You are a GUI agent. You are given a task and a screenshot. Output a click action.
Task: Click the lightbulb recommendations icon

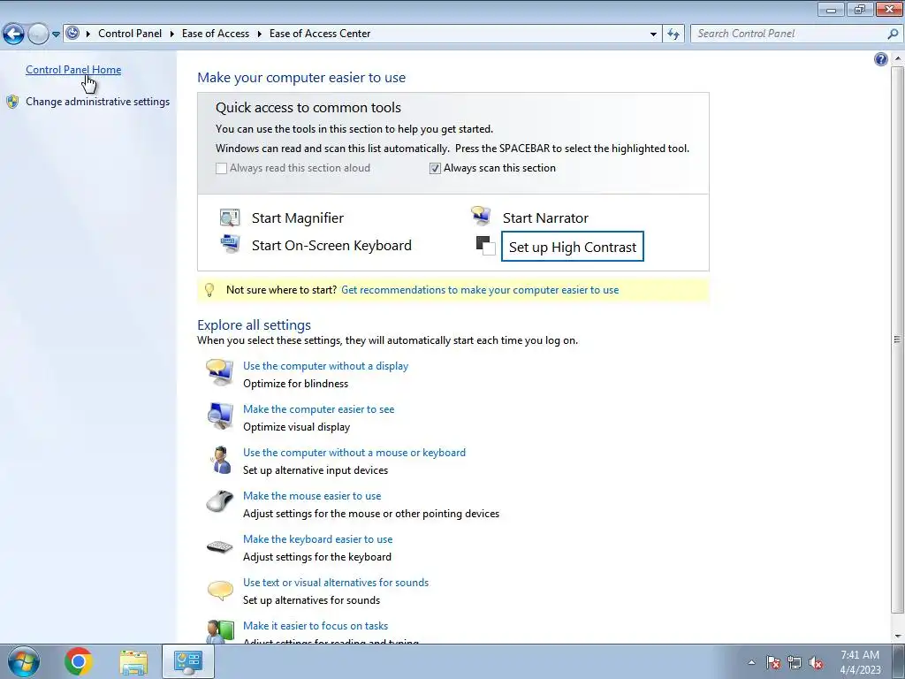[x=209, y=290]
